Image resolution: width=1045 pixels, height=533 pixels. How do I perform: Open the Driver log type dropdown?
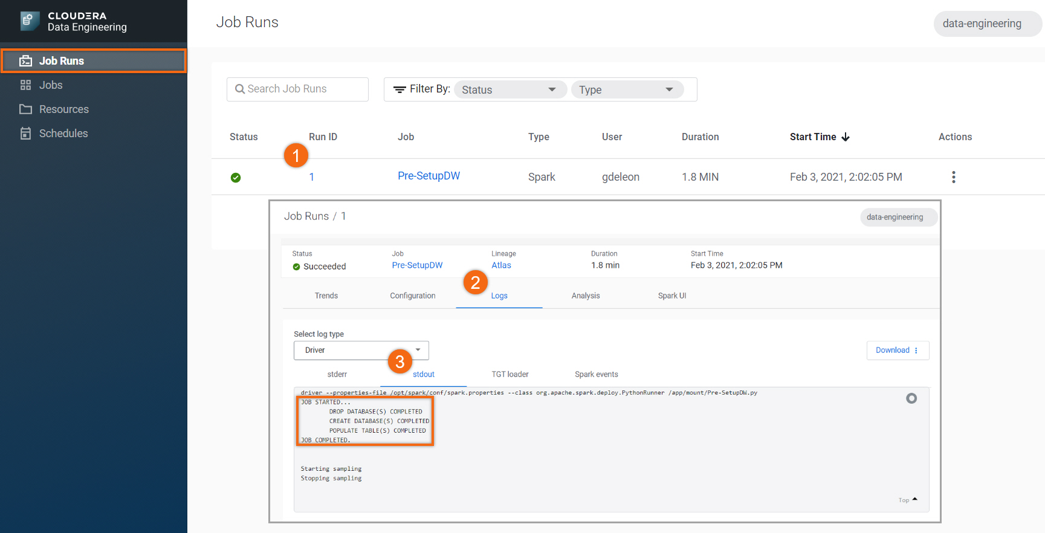(x=361, y=350)
